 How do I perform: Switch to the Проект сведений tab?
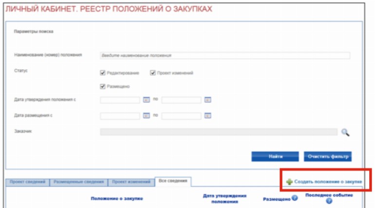point(27,182)
